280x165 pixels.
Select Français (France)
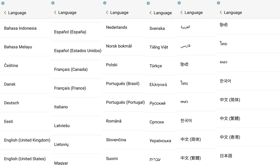click(x=76, y=88)
